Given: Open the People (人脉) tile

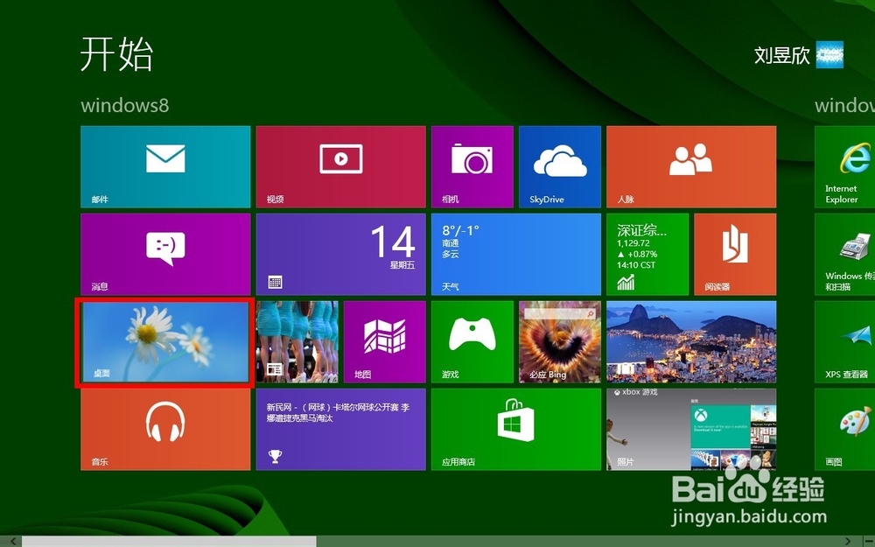Looking at the screenshot, I should coord(691,166).
